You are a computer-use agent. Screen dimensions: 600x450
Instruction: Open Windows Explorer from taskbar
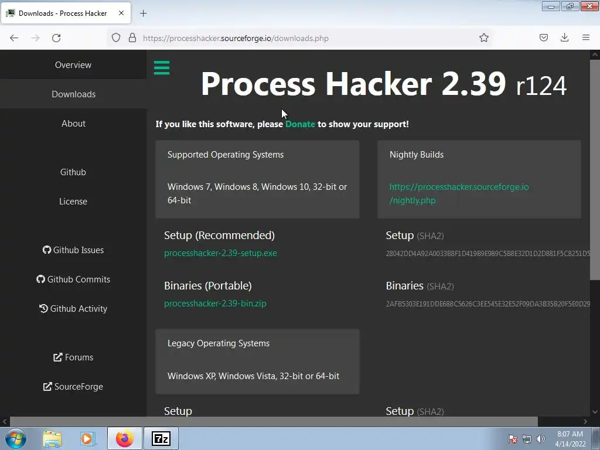coord(52,439)
